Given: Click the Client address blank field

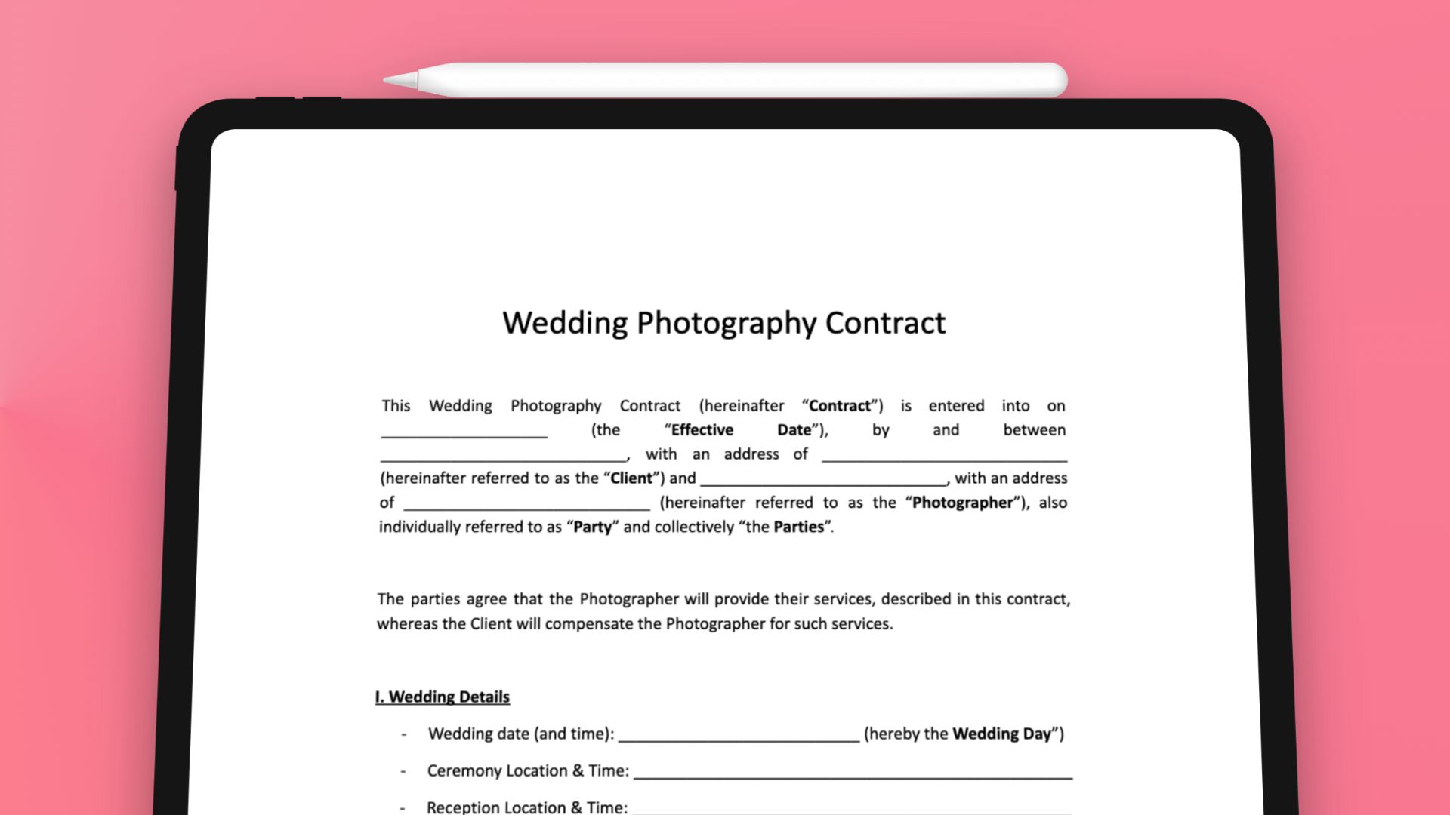Looking at the screenshot, I should point(946,455).
